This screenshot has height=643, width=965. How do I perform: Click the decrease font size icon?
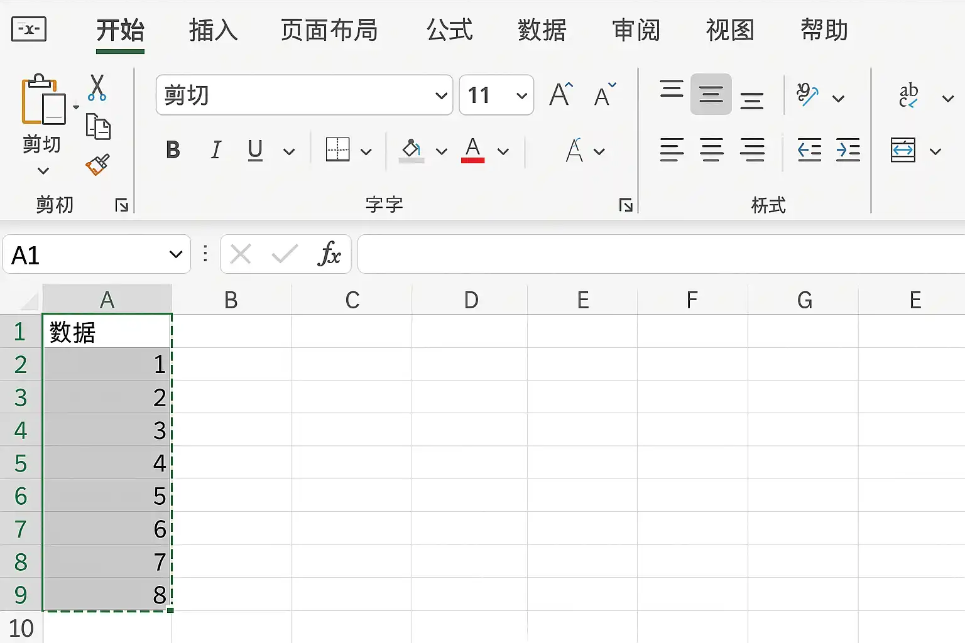606,95
